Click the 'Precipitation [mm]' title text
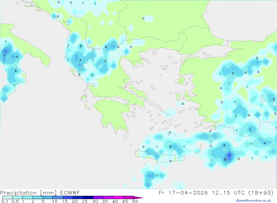277x203 pixels. (x=28, y=192)
